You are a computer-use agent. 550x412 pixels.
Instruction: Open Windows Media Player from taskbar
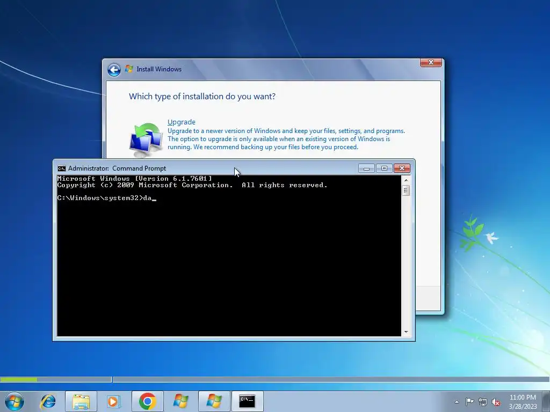[113, 401]
